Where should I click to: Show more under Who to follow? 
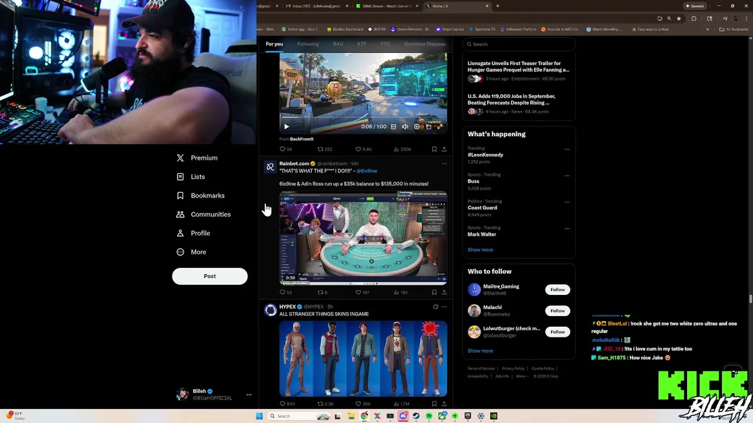coord(480,351)
